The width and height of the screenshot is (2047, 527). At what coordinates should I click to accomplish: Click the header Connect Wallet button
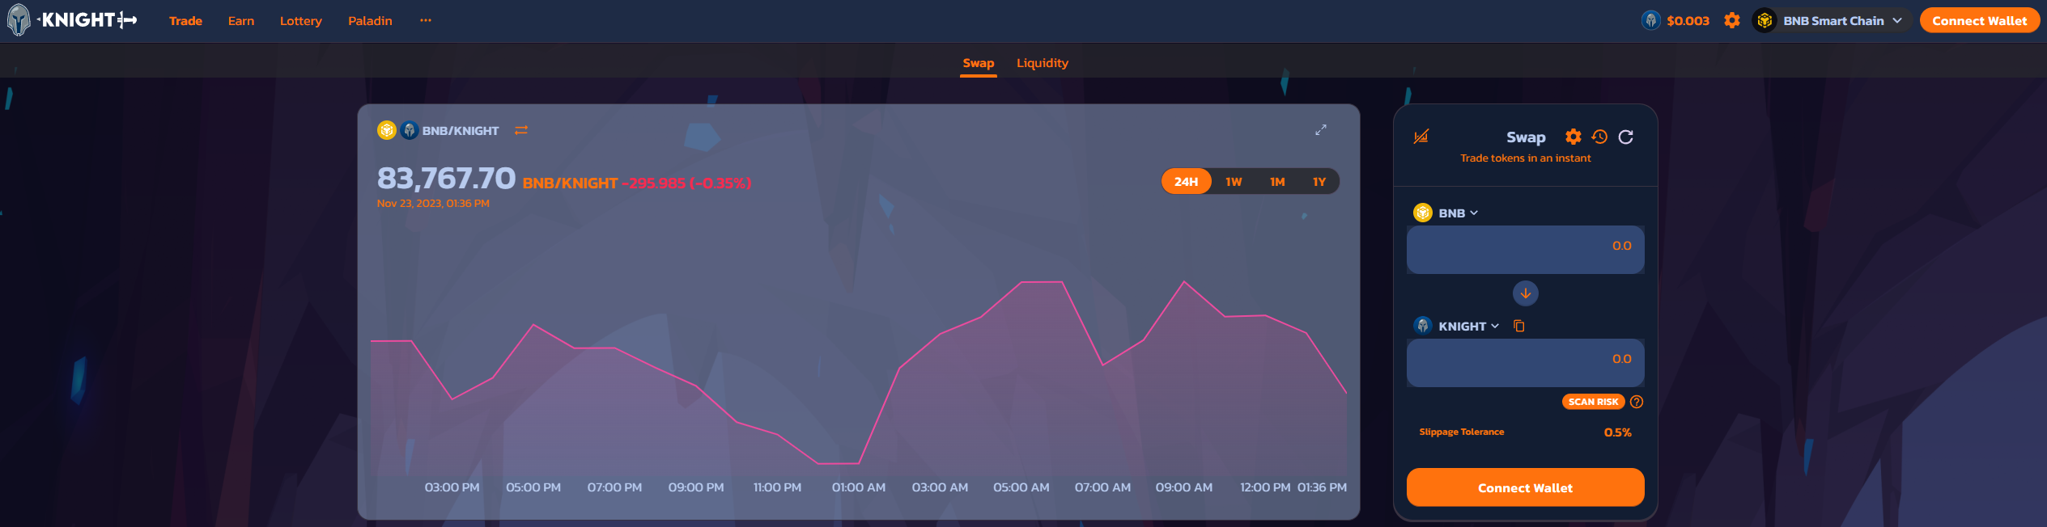[1979, 20]
